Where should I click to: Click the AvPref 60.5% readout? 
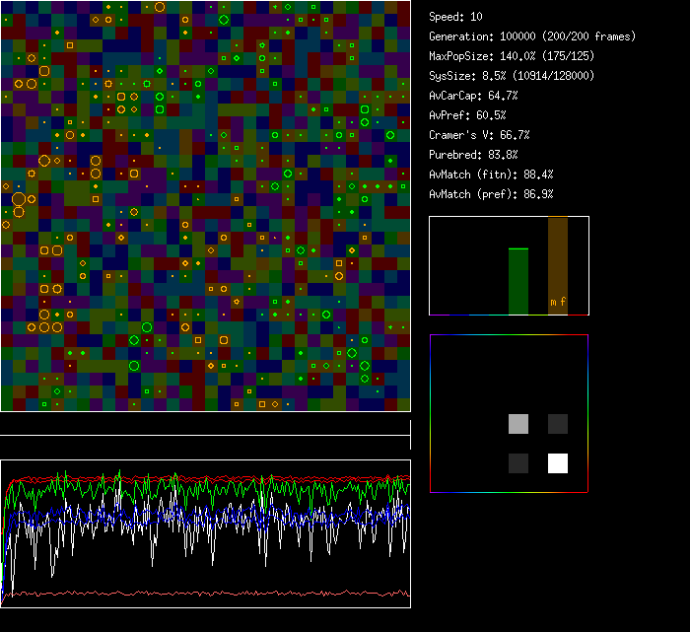(466, 115)
